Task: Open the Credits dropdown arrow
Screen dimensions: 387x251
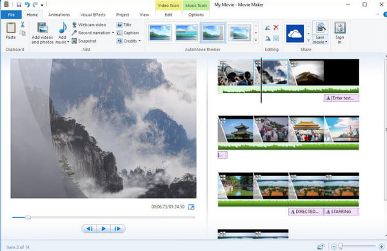Action: coord(140,41)
